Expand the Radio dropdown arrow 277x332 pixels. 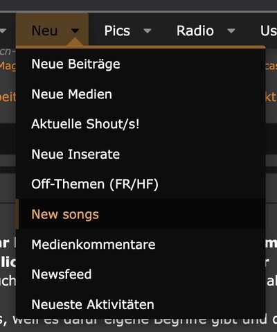pyautogui.click(x=231, y=30)
